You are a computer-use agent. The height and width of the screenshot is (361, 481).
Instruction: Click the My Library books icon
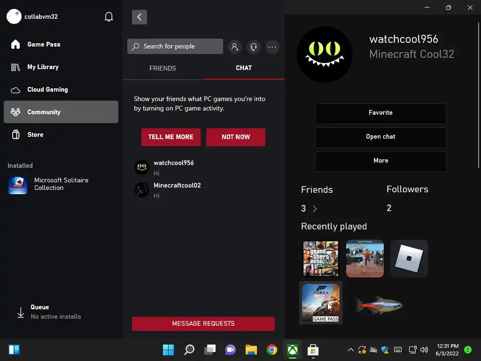(16, 67)
